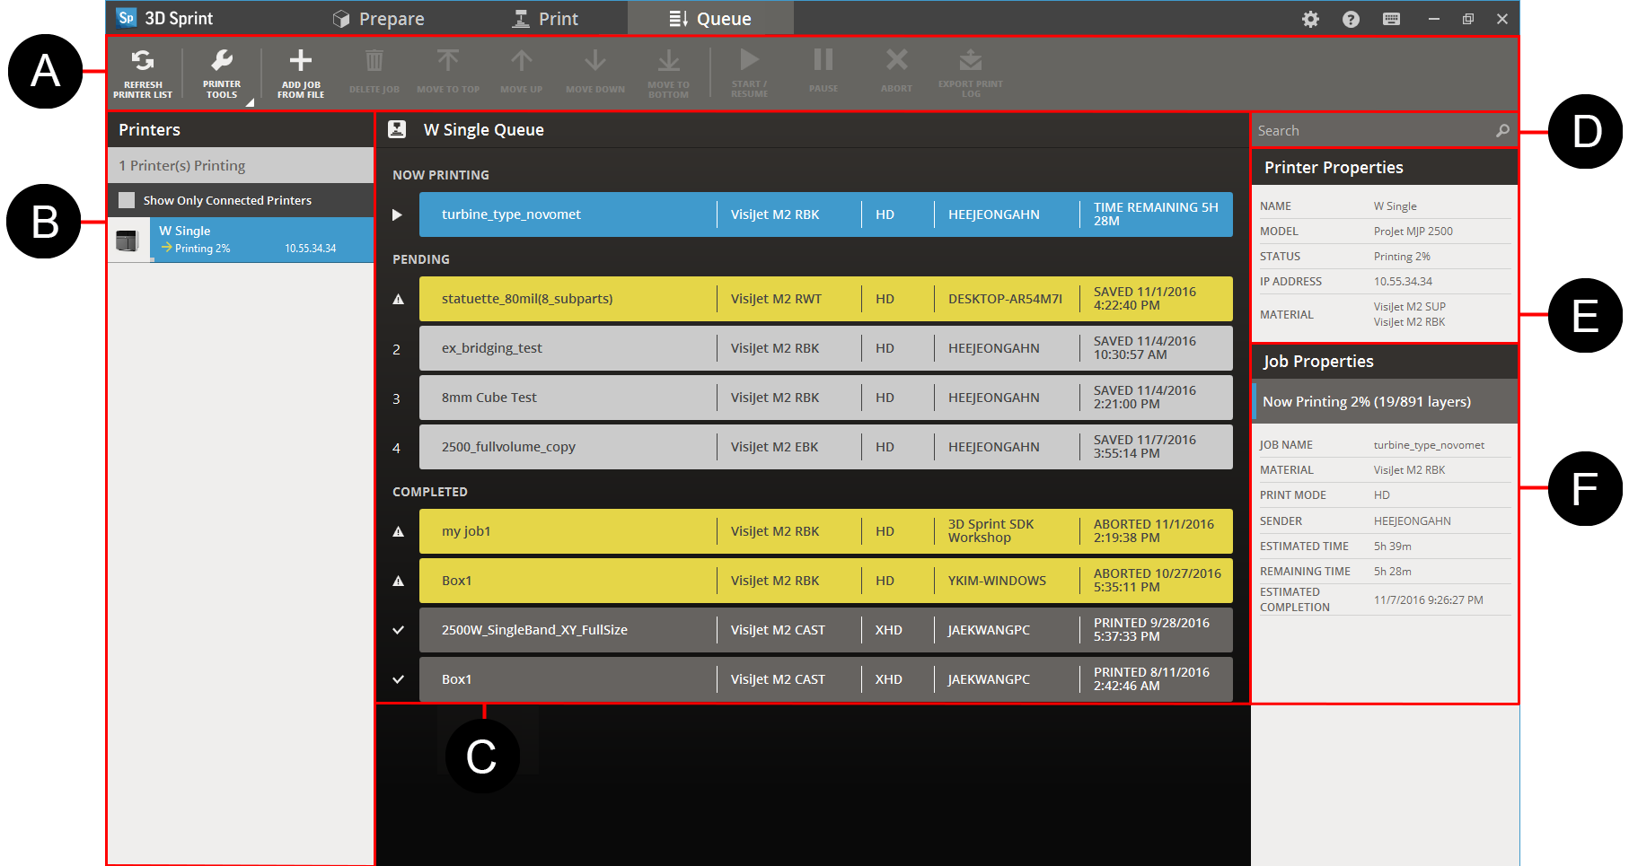Select the ex_bridging_test pending job
This screenshot has height=866, width=1629.
pyautogui.click(x=826, y=348)
